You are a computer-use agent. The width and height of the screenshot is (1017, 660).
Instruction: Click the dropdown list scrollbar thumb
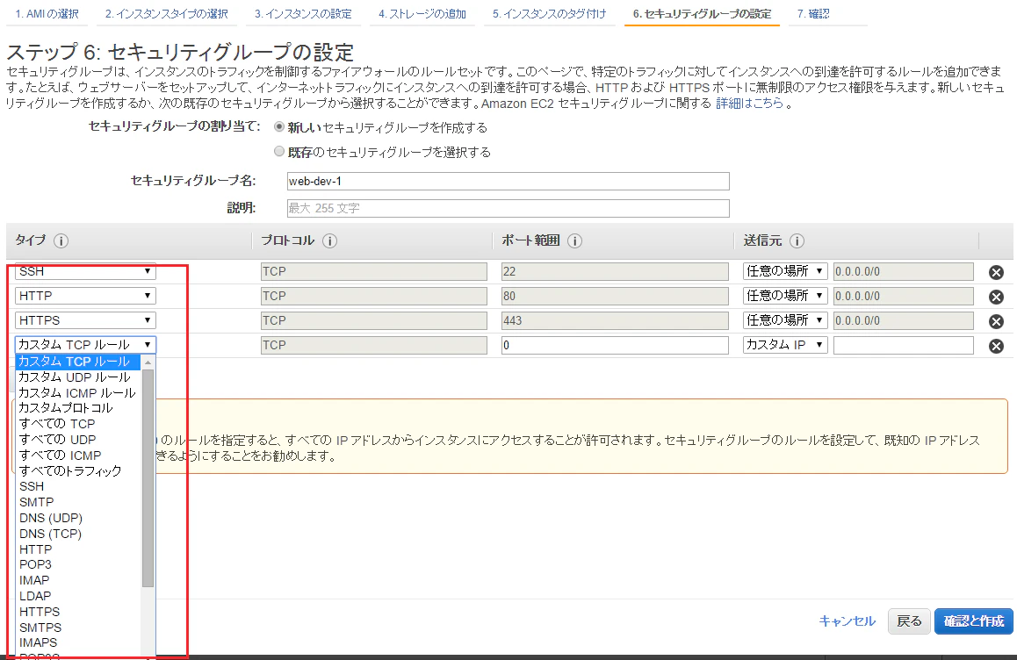pyautogui.click(x=148, y=477)
